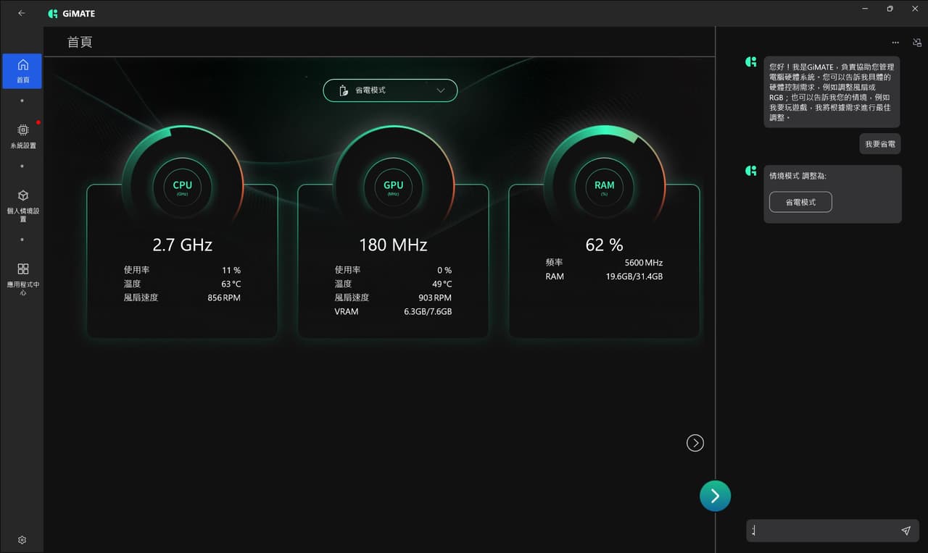928x553 pixels.
Task: Minimize the GiMATE window
Action: tap(865, 9)
